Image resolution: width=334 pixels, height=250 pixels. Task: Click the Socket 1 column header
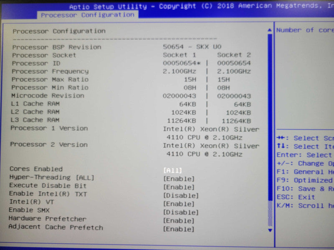tap(180, 55)
